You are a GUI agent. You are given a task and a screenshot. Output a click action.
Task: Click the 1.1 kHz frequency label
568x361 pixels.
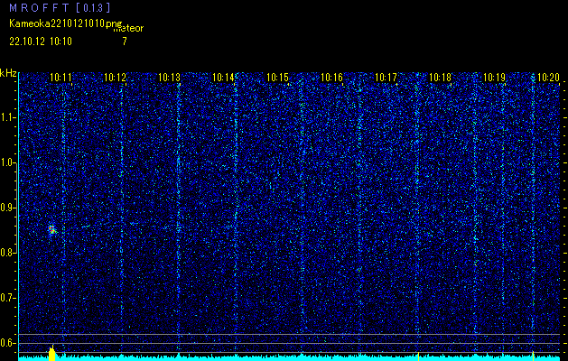point(7,117)
